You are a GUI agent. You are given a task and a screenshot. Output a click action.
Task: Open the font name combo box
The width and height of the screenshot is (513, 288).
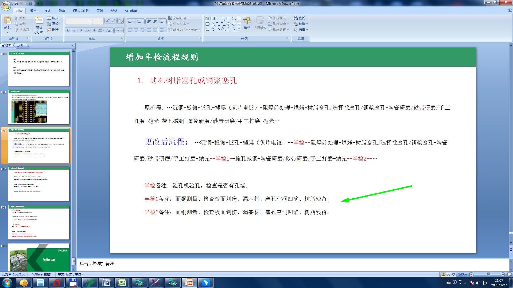pos(79,21)
